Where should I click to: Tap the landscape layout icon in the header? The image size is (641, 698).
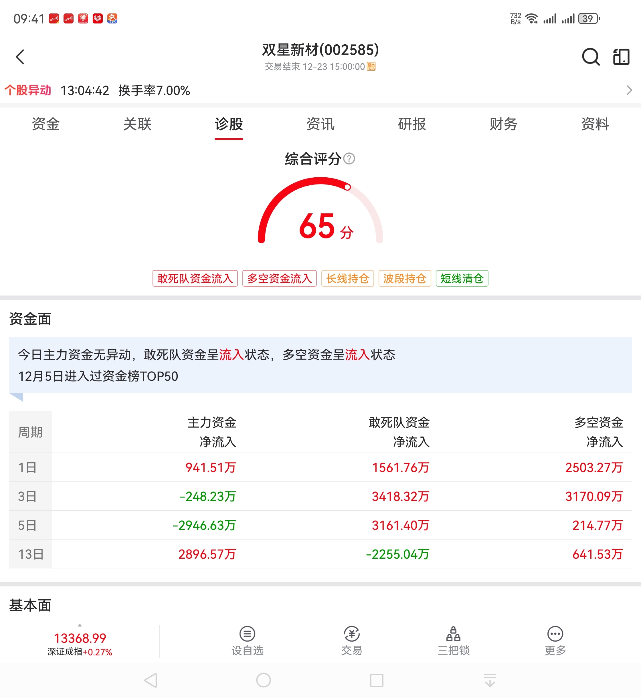[x=621, y=57]
